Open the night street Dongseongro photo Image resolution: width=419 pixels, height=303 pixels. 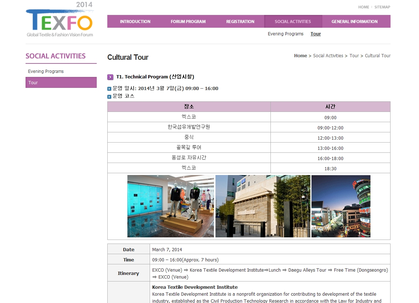click(x=341, y=206)
